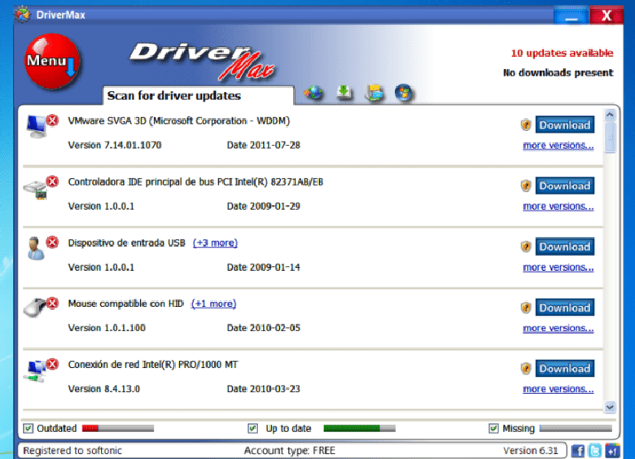
Task: Minimize the DriverMax window
Action: (571, 15)
